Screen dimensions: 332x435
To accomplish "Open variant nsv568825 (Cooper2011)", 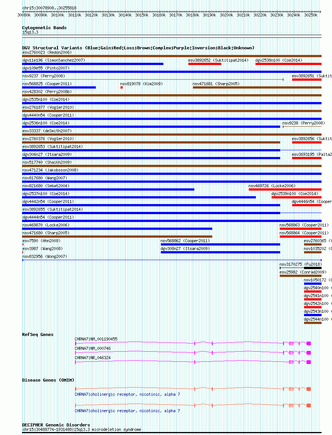I will point(47,83).
